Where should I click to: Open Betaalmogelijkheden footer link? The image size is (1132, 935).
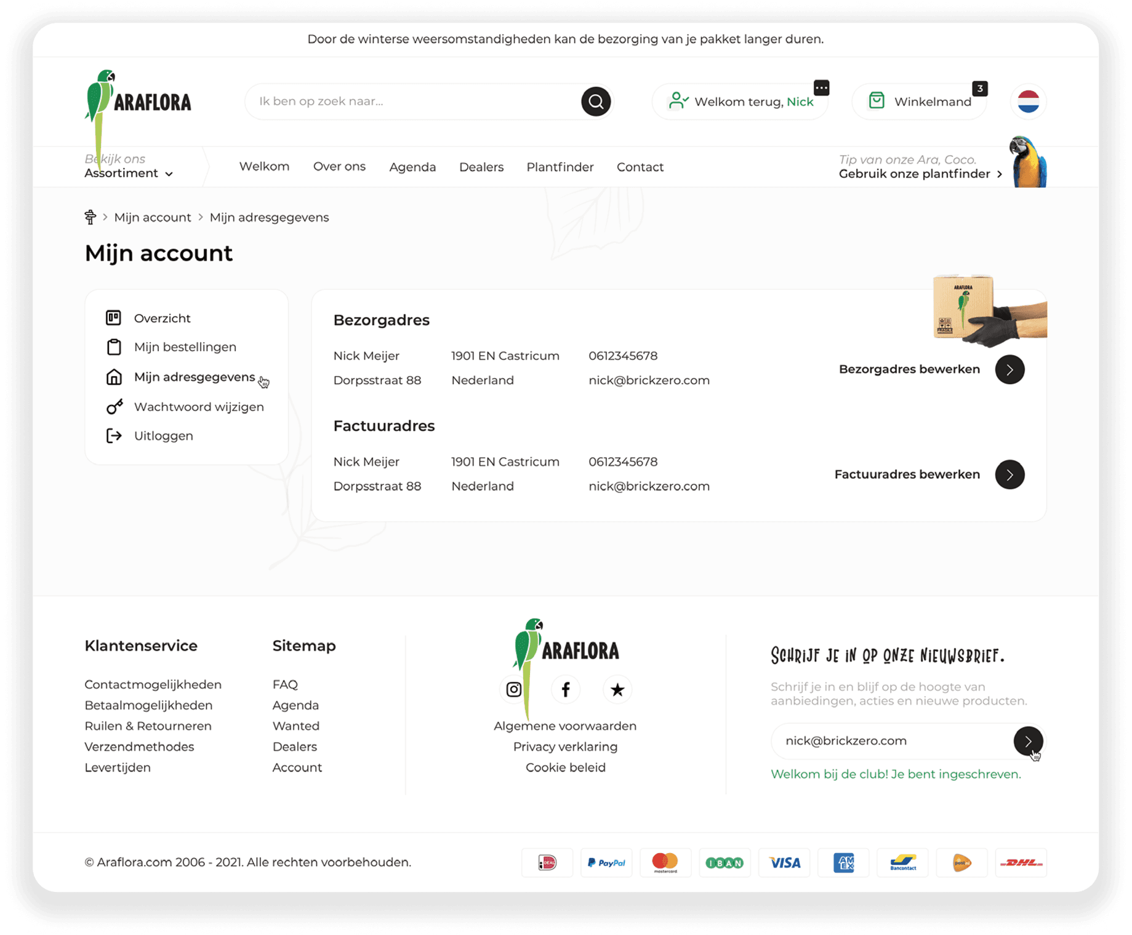click(148, 705)
